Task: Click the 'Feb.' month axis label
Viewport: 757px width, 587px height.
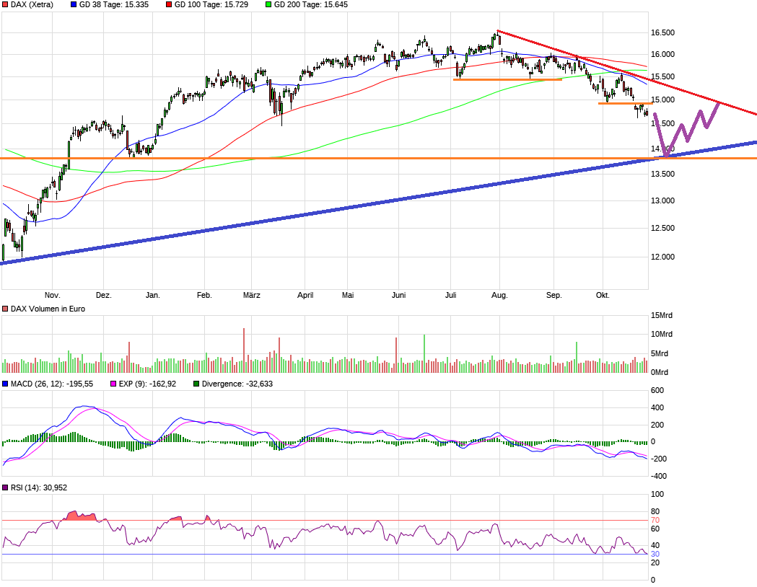Action: click(x=204, y=295)
